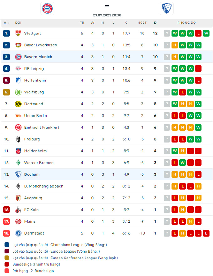
Task: Select the RB Leipzig team logo
Action: click(x=17, y=69)
